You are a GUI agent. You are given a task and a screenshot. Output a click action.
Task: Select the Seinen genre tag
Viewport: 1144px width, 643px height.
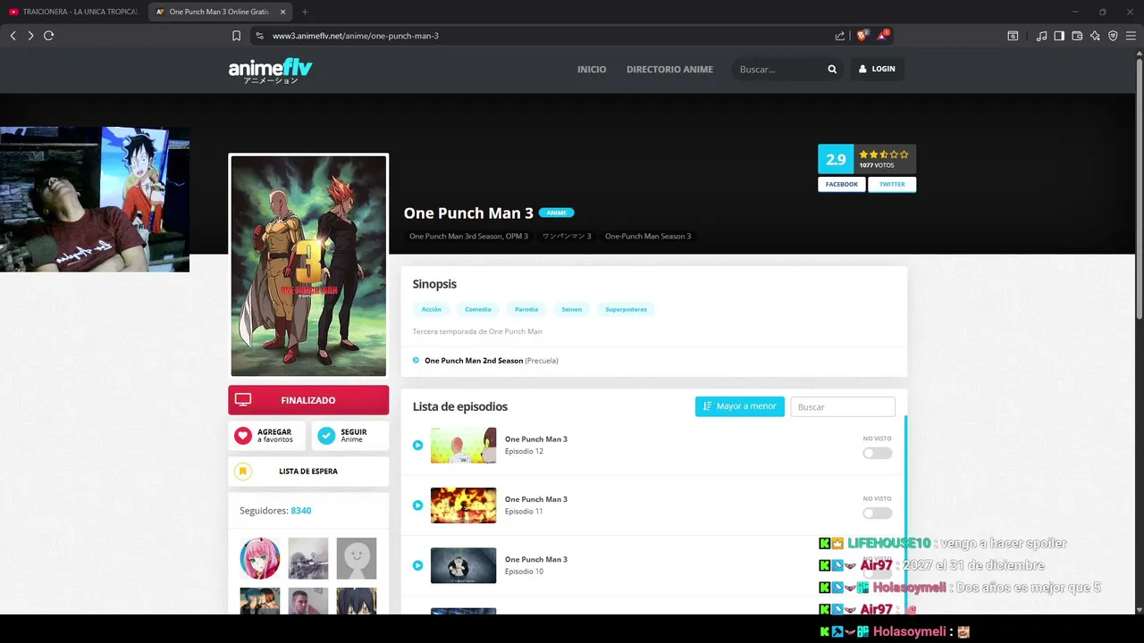572,309
